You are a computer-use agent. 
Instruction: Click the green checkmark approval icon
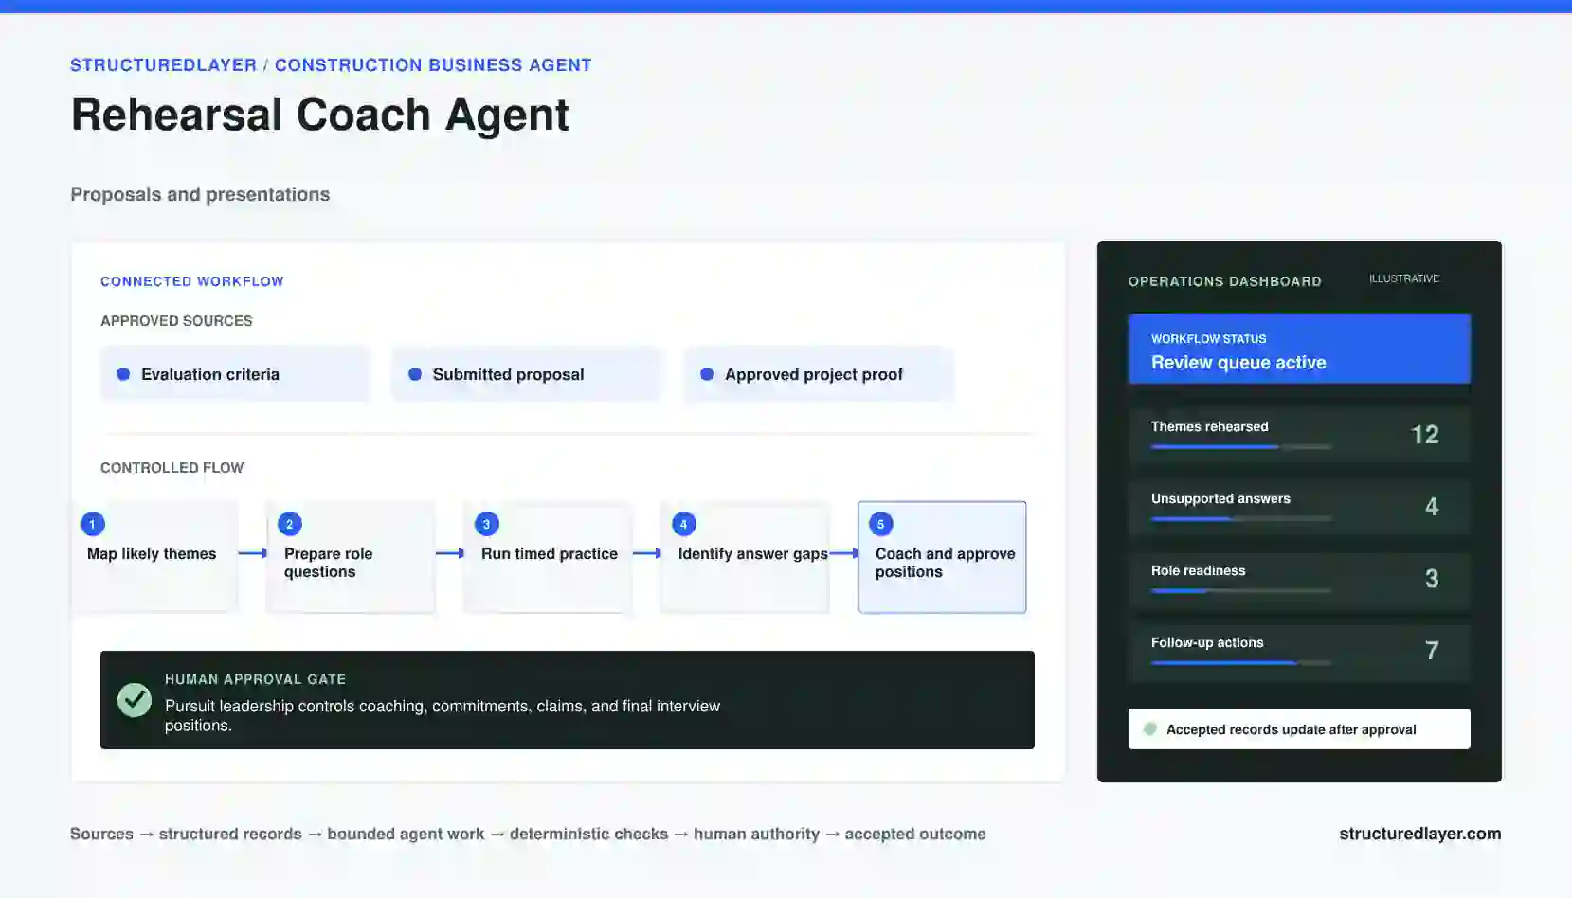click(135, 700)
